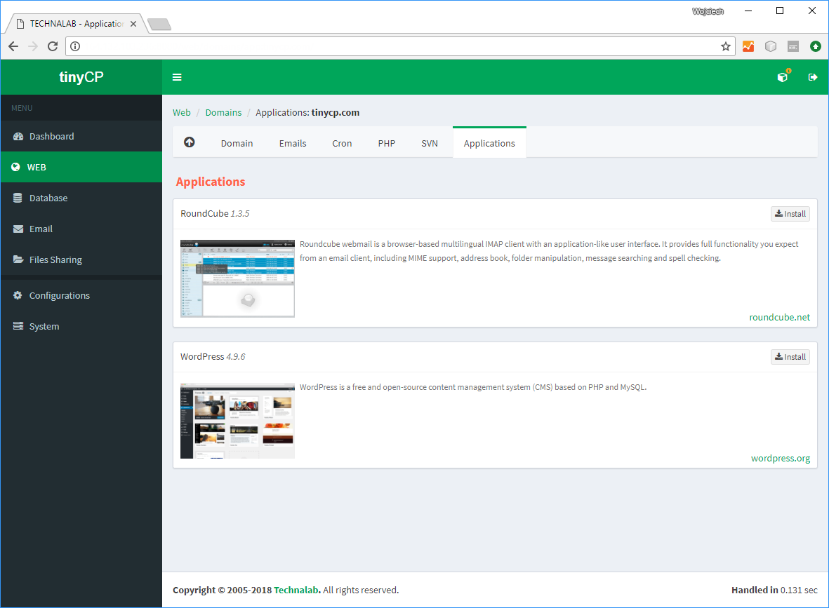Open Files Sharing in sidebar
The width and height of the screenshot is (829, 608).
pyautogui.click(x=81, y=259)
